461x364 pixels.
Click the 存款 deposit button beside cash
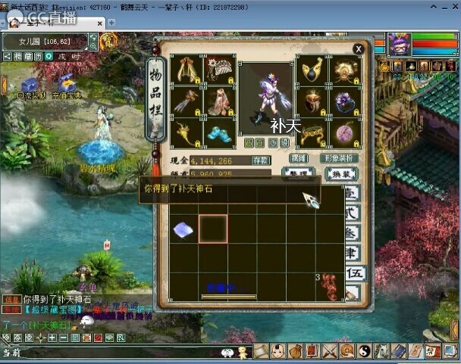tap(262, 160)
